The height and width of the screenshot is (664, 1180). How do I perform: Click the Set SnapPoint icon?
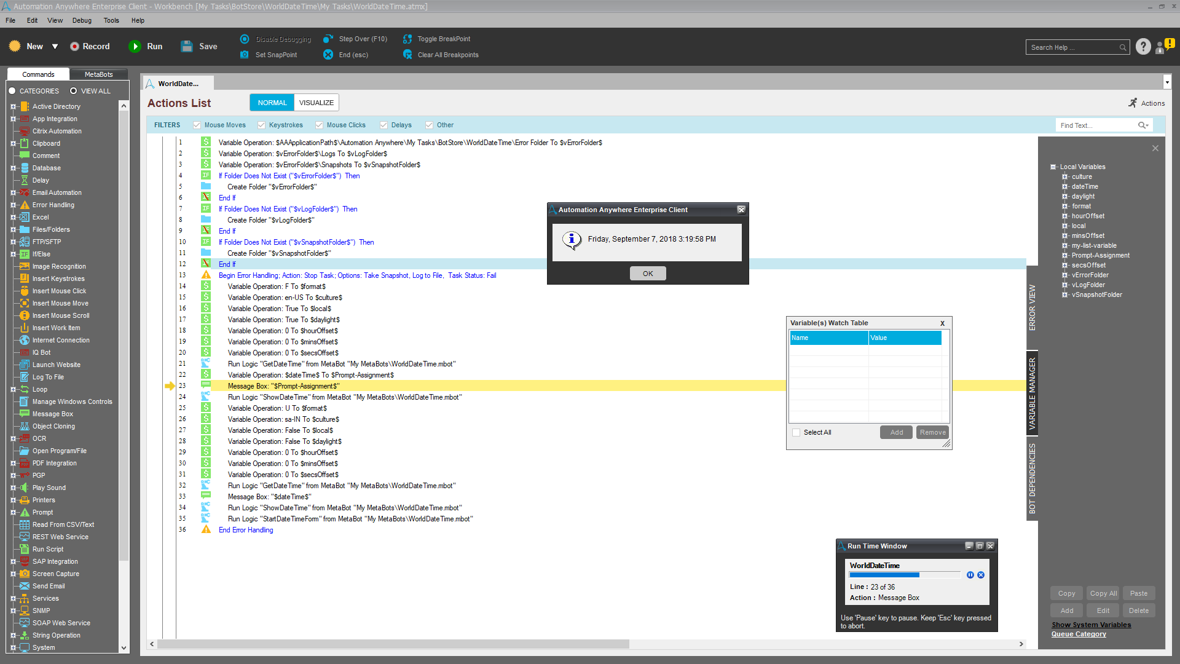(x=245, y=55)
